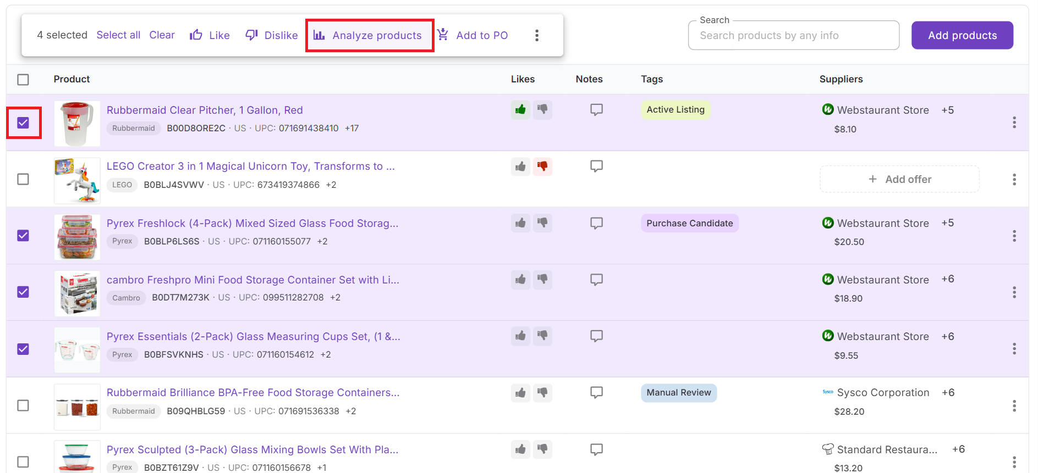Click Analyze products in the toolbar
This screenshot has height=473, width=1038.
click(x=369, y=35)
